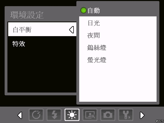Select the 白平衡 menu row
Screen dimensions: 164x123
click(42, 29)
